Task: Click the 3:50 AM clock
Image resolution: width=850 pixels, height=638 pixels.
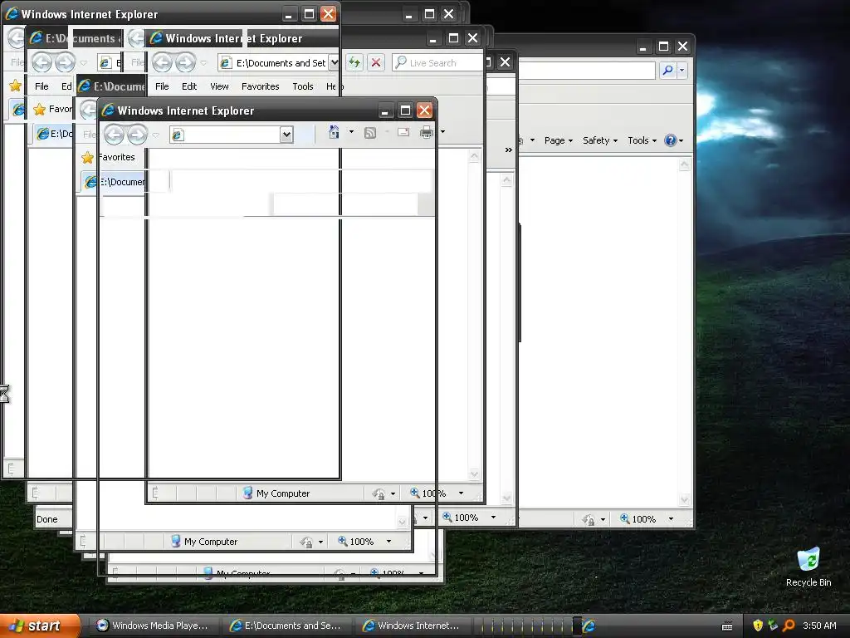Action: (x=819, y=626)
